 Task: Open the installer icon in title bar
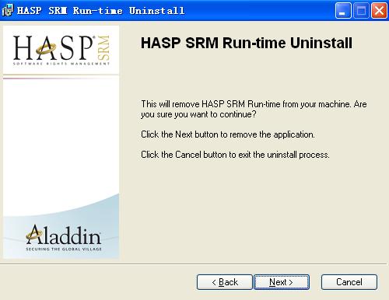tap(7, 10)
